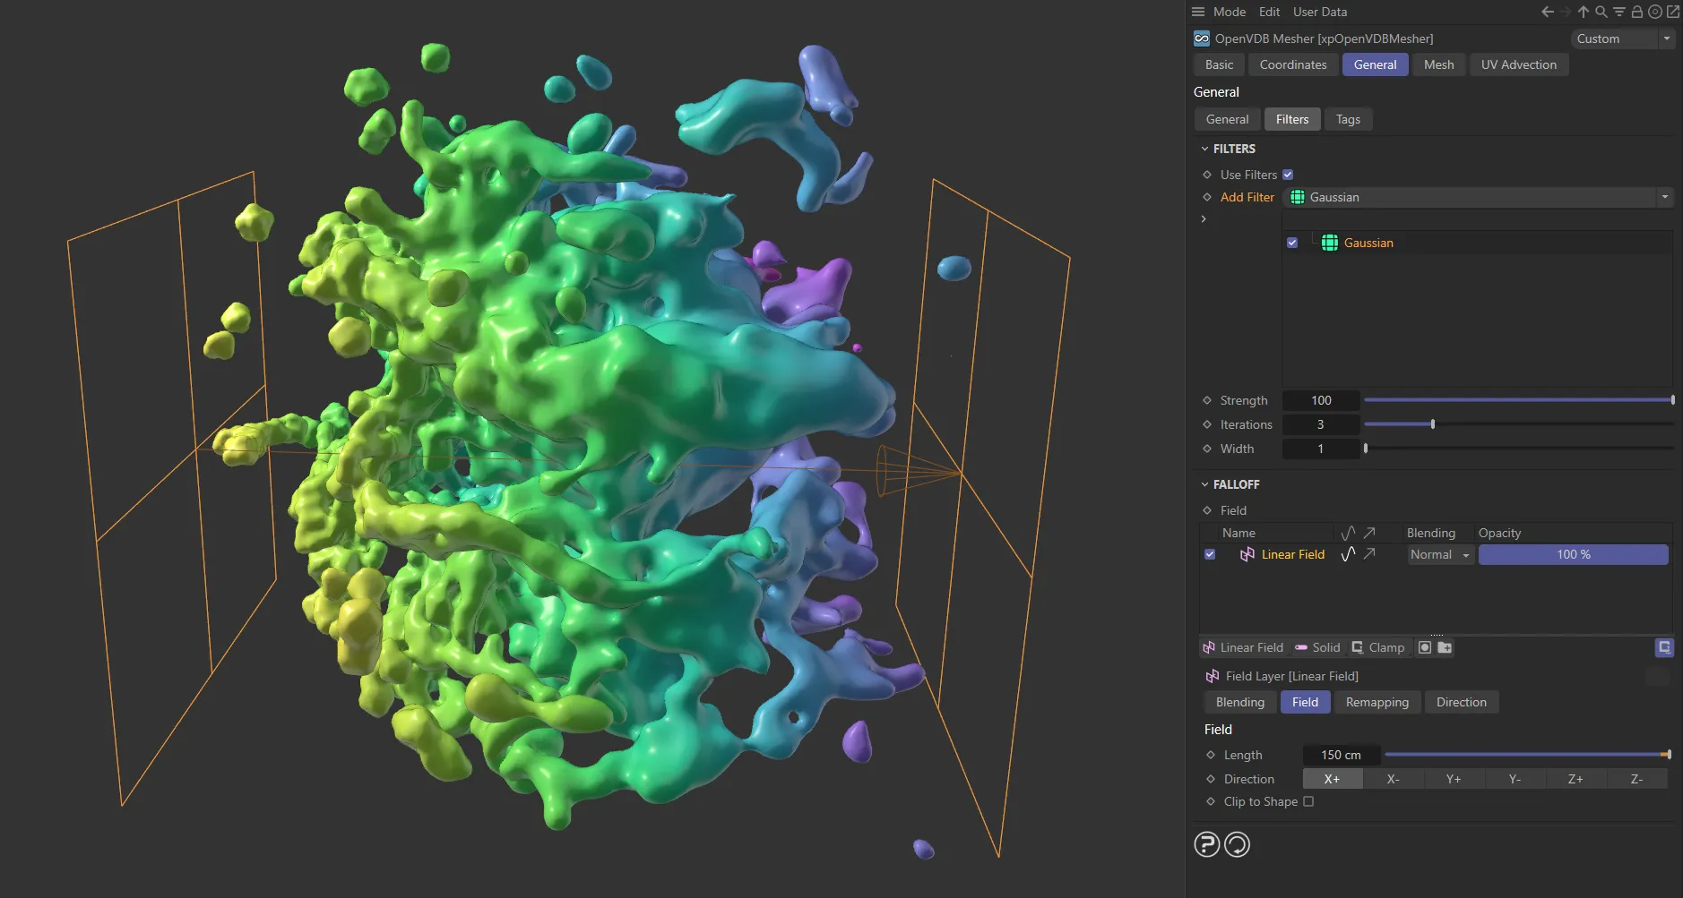The height and width of the screenshot is (898, 1683).
Task: Open the Normal blending mode dropdown
Action: click(1438, 554)
